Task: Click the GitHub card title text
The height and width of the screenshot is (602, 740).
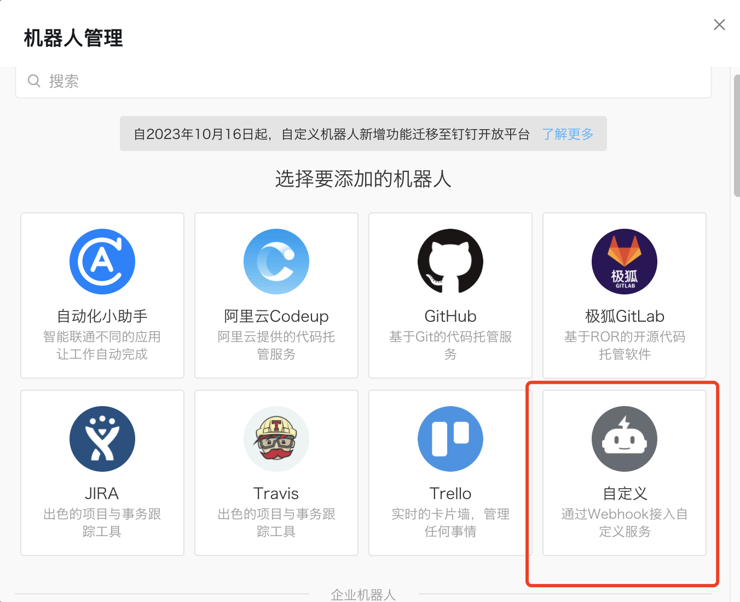Action: click(x=450, y=316)
